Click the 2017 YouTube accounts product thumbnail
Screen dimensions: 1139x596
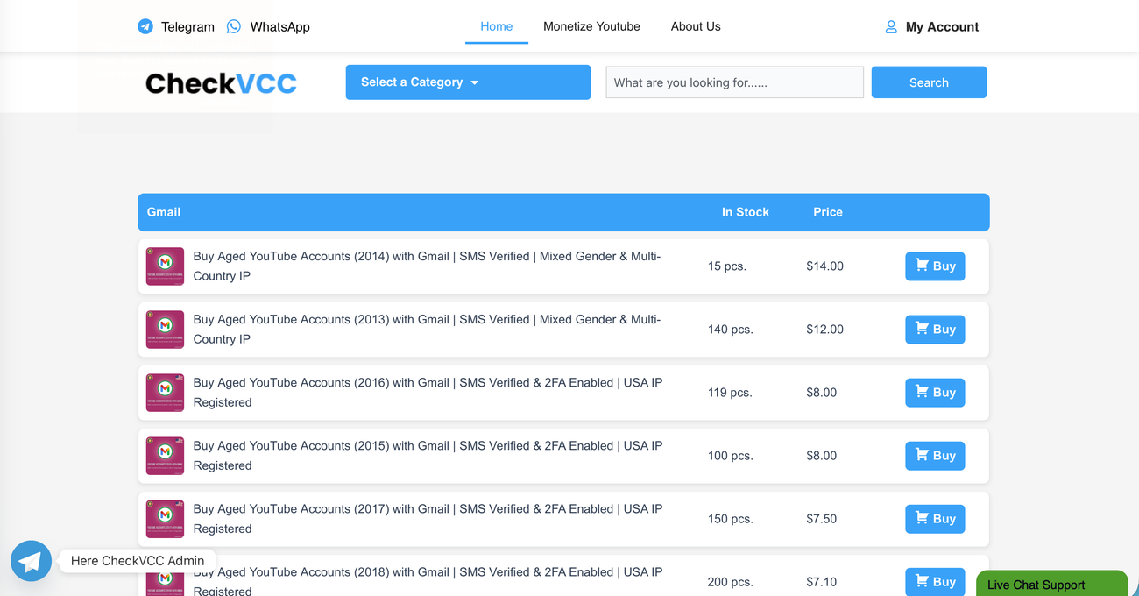pyautogui.click(x=165, y=519)
